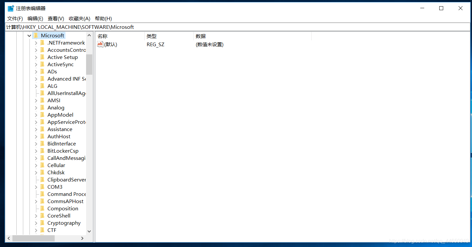Expand the Assistance key
Viewport: 472px width, 247px height.
coord(36,129)
